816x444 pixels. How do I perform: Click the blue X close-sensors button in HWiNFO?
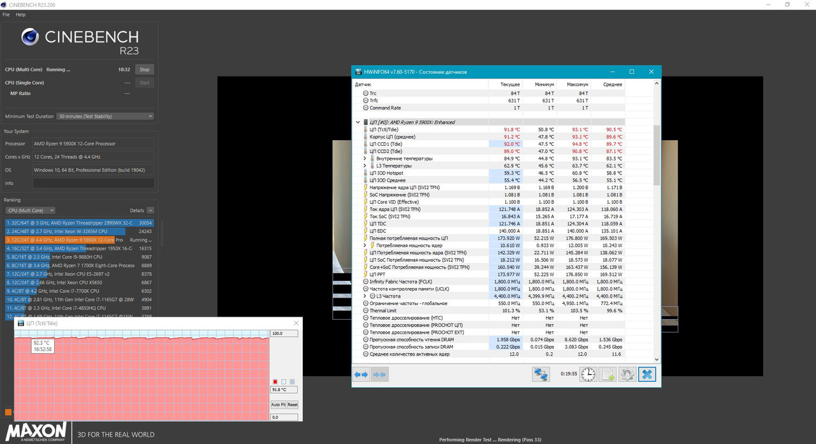point(647,375)
